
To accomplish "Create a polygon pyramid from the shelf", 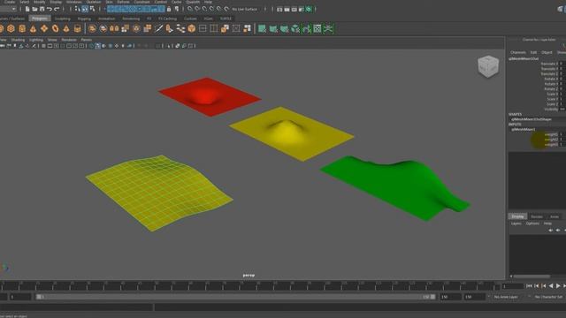I will coord(66,29).
